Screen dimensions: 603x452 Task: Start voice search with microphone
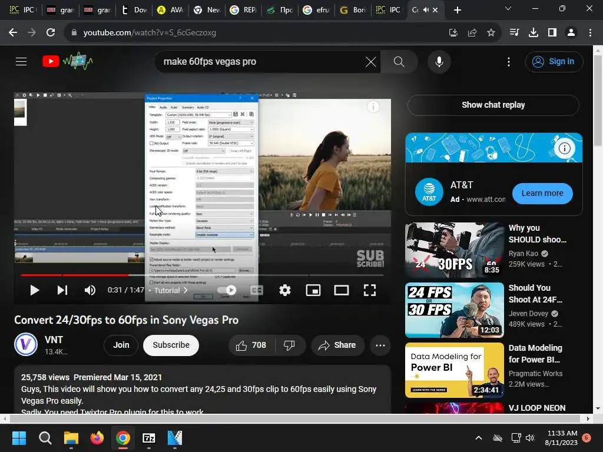pyautogui.click(x=439, y=61)
